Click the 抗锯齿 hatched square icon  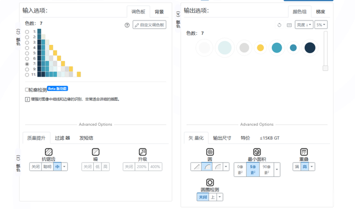(x=49, y=152)
